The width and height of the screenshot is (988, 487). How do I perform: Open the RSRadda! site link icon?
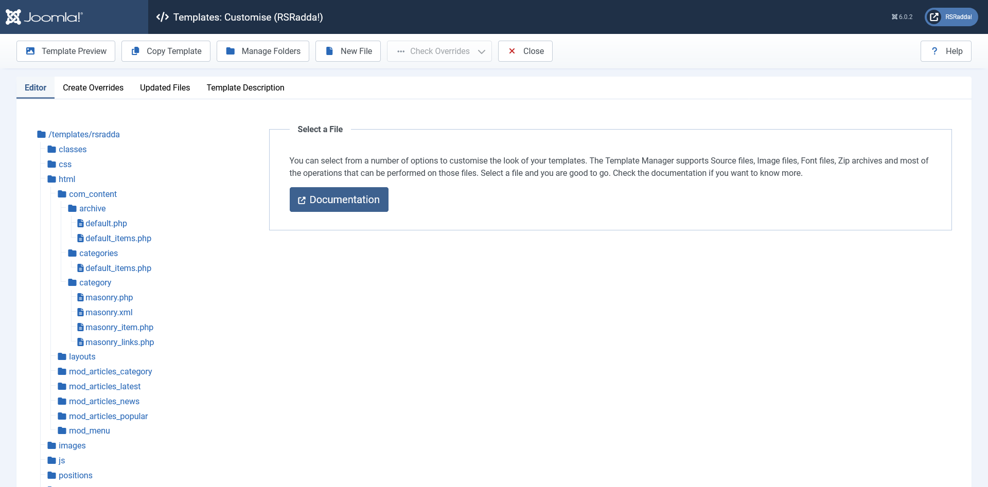pos(934,17)
